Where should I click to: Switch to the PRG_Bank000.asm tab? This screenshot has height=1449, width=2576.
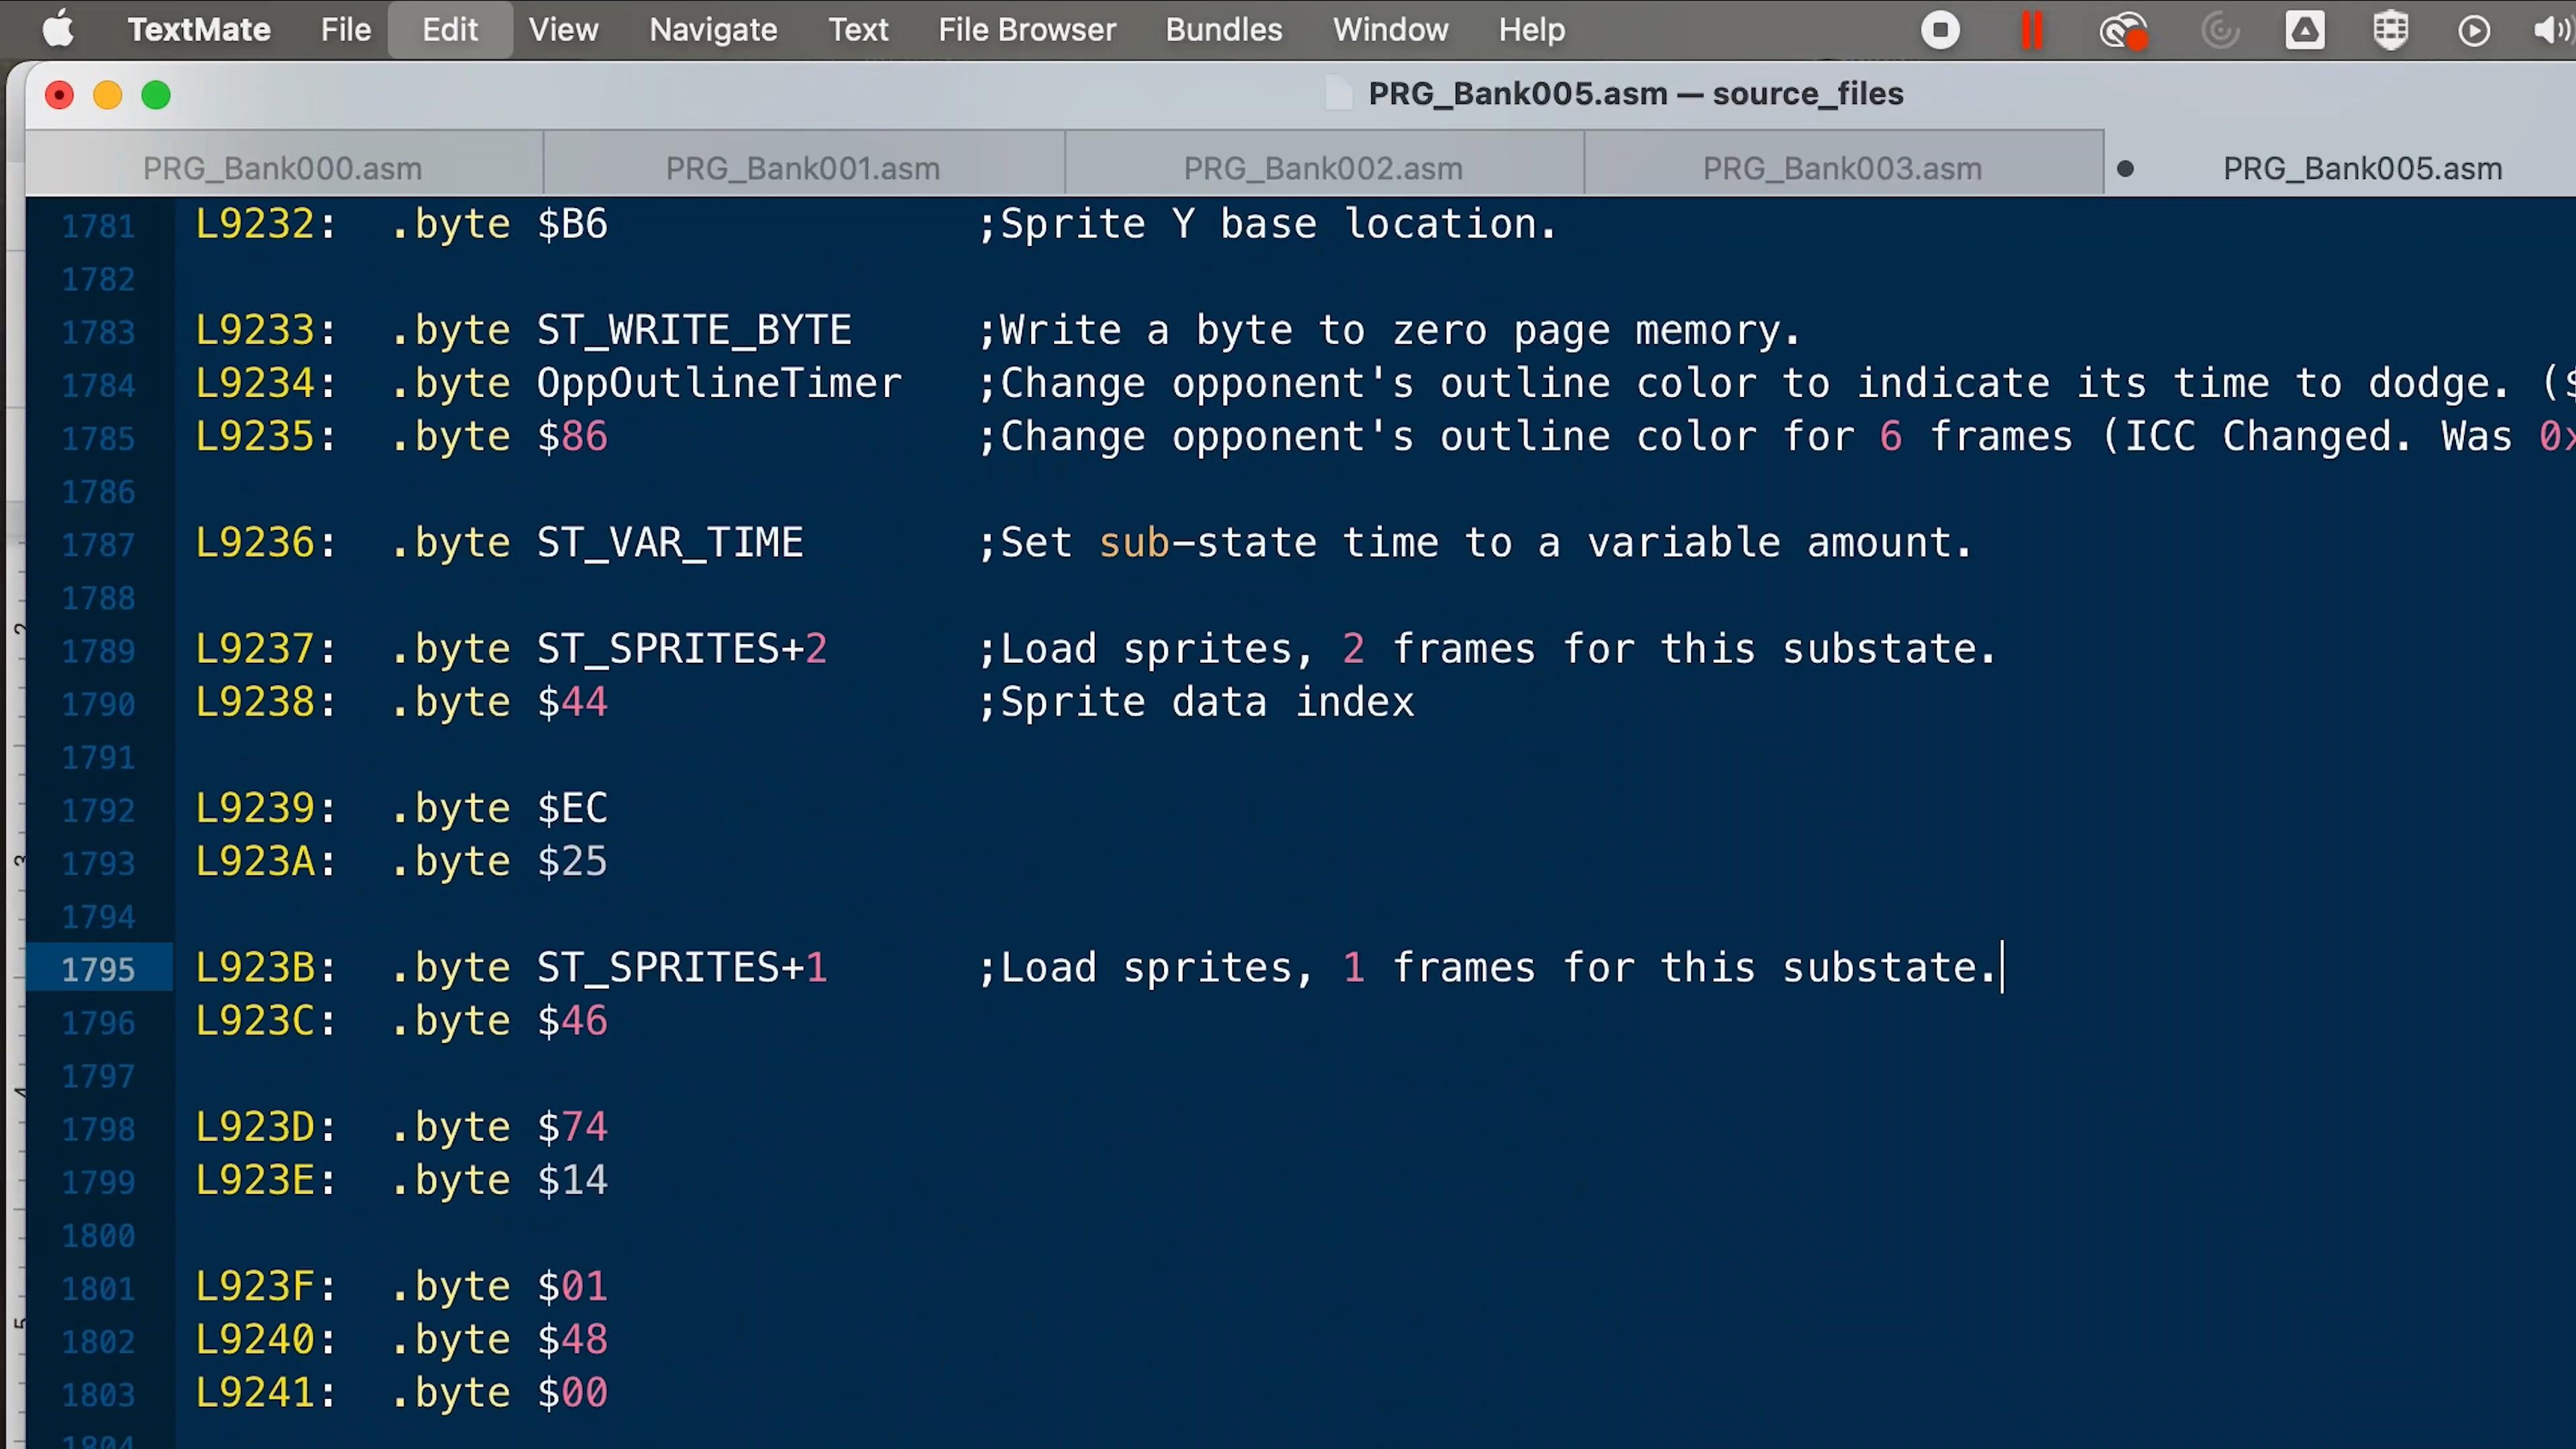(x=283, y=168)
